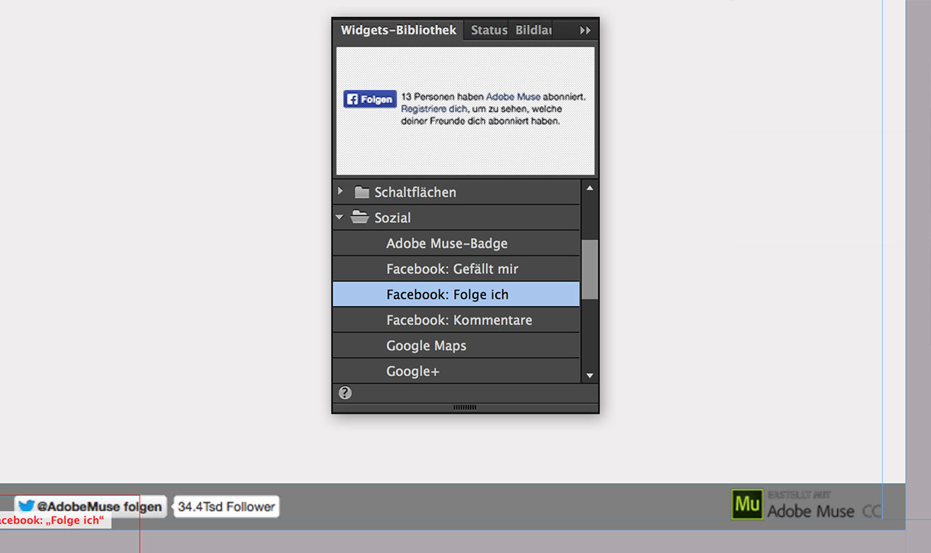Open the panel overflow double-arrow menu
Image resolution: width=931 pixels, height=553 pixels.
[x=585, y=31]
